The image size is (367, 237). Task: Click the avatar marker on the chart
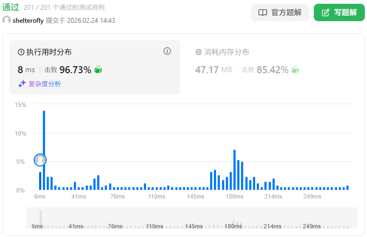pyautogui.click(x=40, y=160)
